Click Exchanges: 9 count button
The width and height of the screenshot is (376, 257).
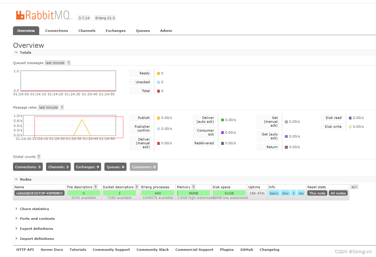click(x=88, y=167)
